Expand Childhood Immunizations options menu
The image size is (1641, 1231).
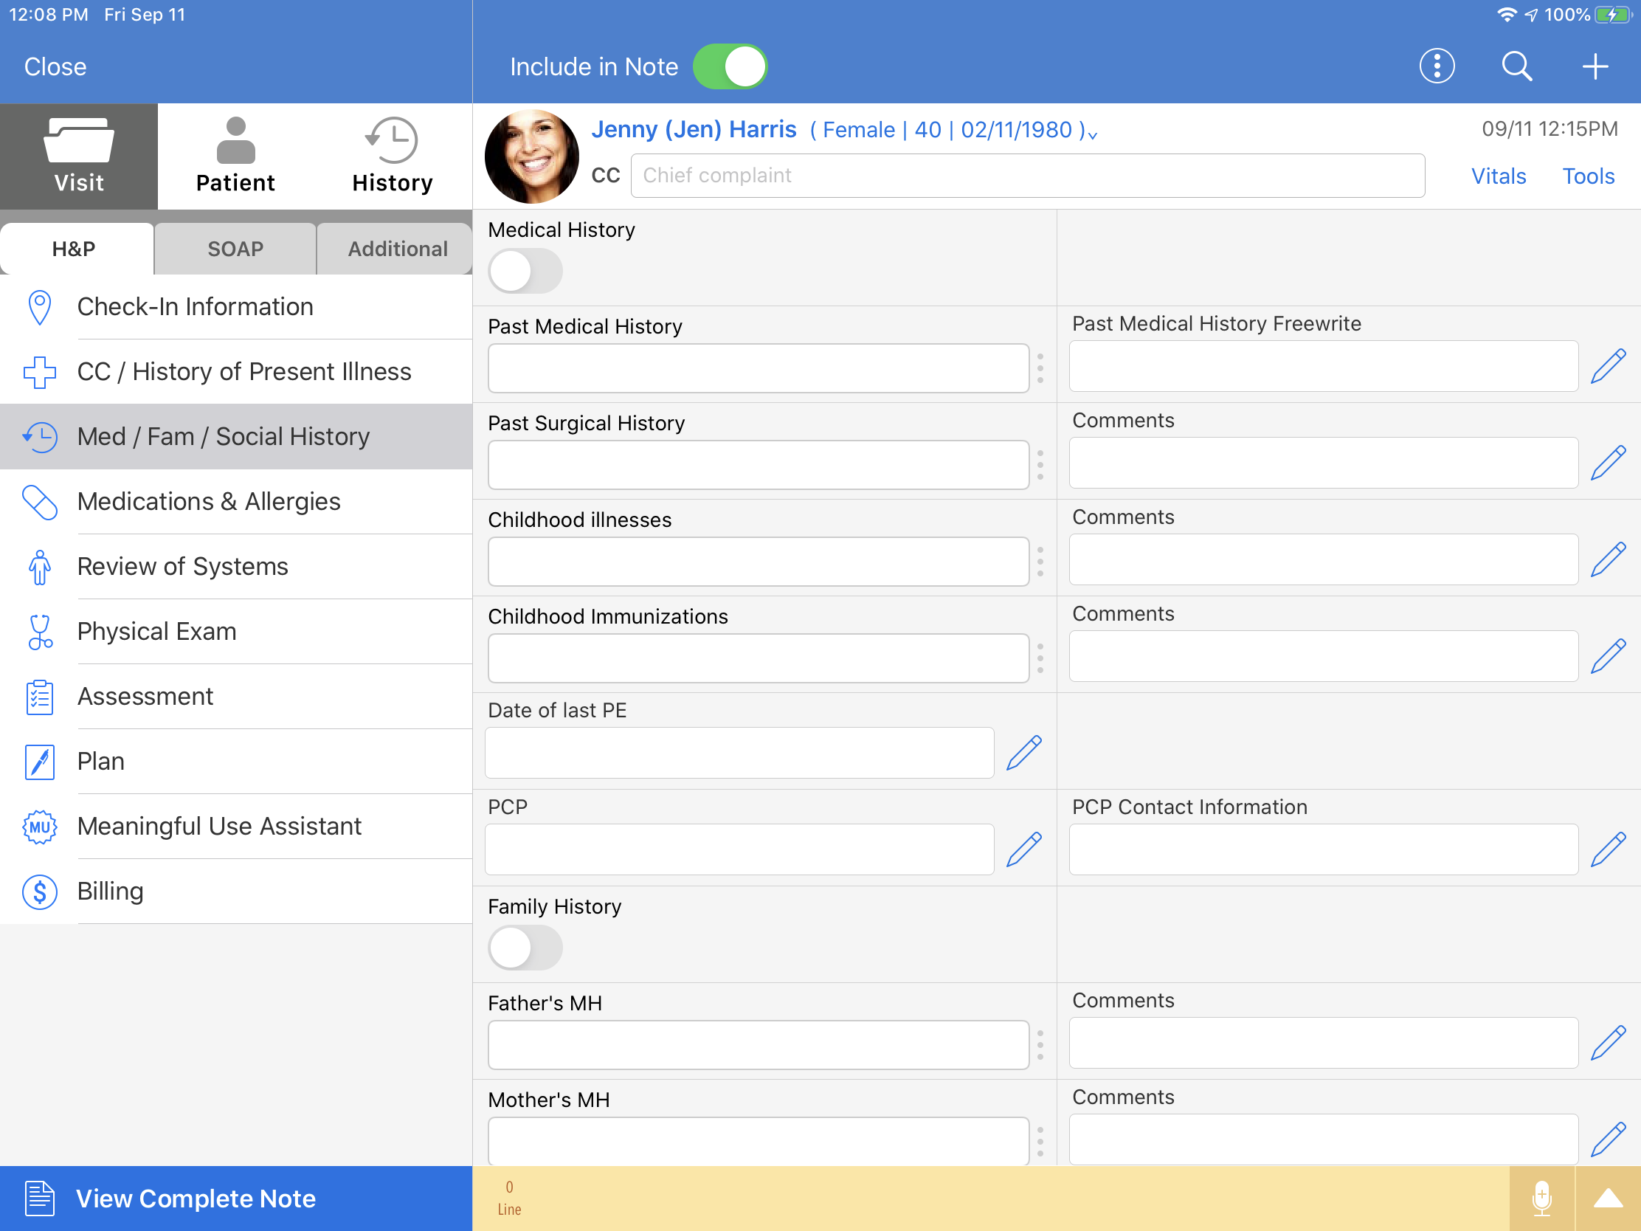(1046, 657)
